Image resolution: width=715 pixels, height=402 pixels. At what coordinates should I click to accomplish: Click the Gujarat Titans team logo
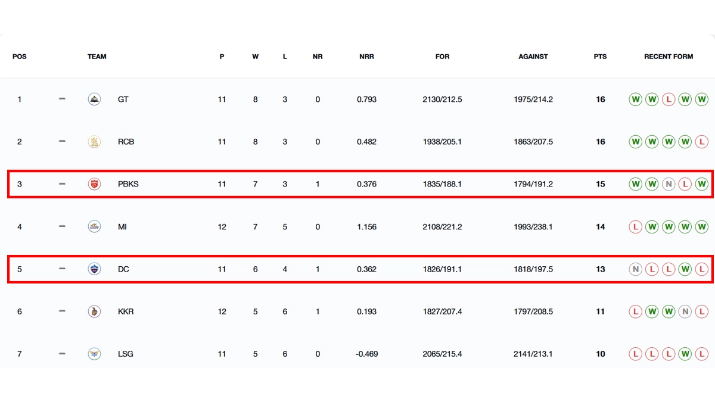click(x=94, y=99)
